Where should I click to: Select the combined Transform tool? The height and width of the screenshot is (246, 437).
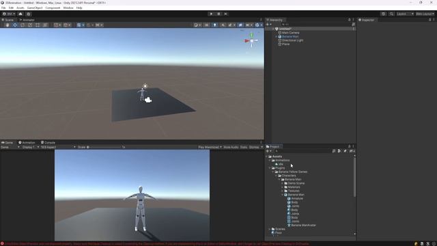pyautogui.click(x=45, y=25)
